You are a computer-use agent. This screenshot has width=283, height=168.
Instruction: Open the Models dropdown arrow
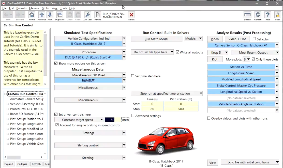click(200, 38)
